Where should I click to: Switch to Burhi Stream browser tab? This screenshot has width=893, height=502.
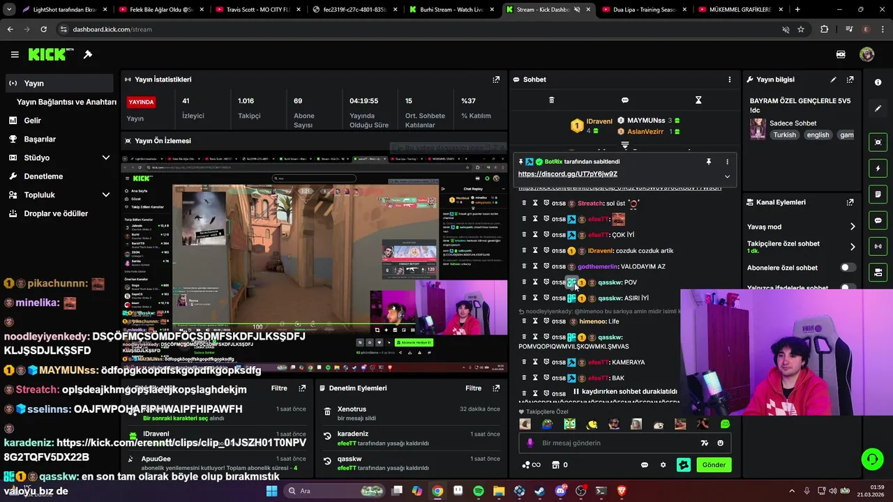pyautogui.click(x=451, y=10)
